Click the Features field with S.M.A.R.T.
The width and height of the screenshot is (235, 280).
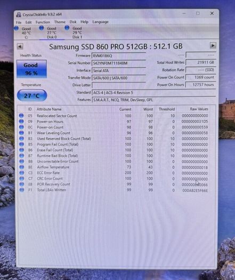[154, 100]
